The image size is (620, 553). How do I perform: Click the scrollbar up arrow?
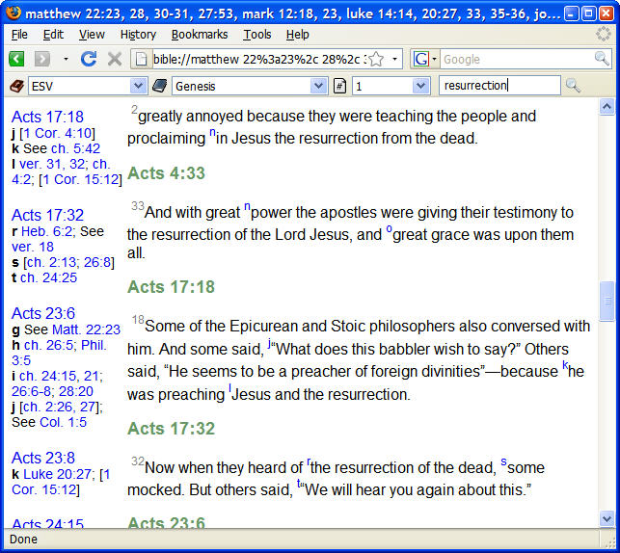tap(607, 106)
